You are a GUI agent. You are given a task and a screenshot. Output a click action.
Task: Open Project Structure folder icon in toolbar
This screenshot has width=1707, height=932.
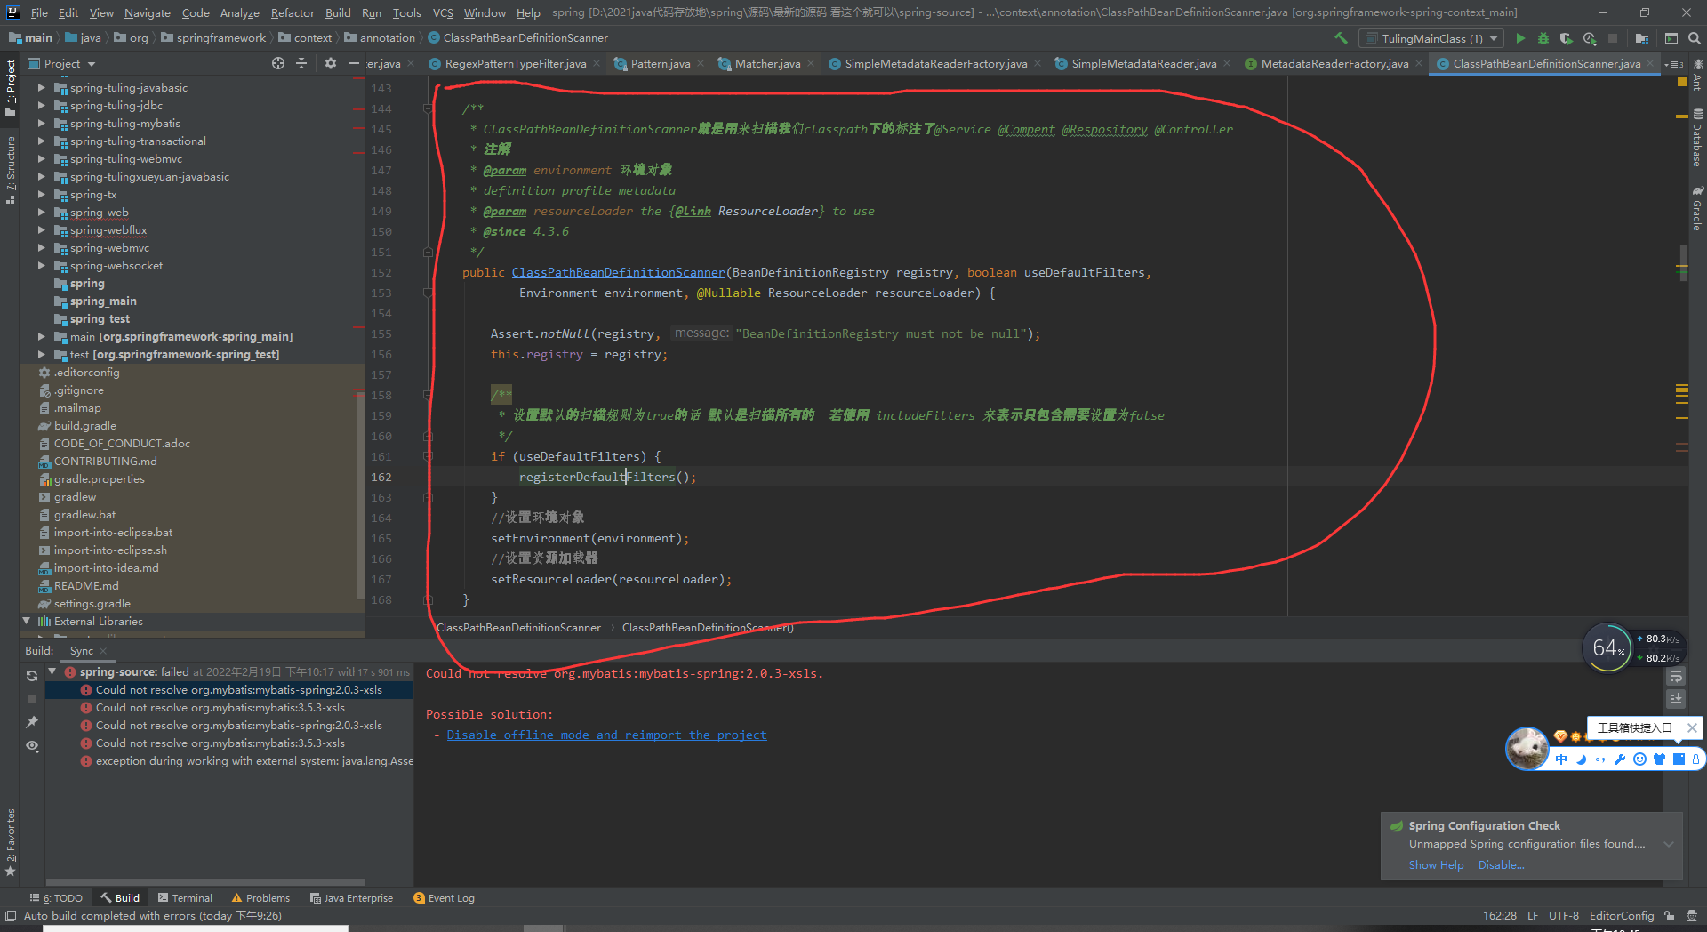(1642, 38)
